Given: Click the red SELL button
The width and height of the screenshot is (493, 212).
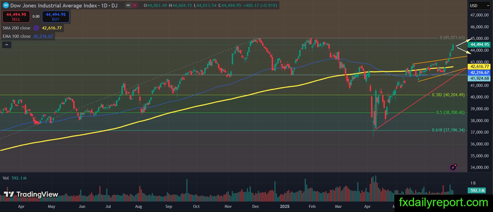Looking at the screenshot, I should pyautogui.click(x=16, y=16).
